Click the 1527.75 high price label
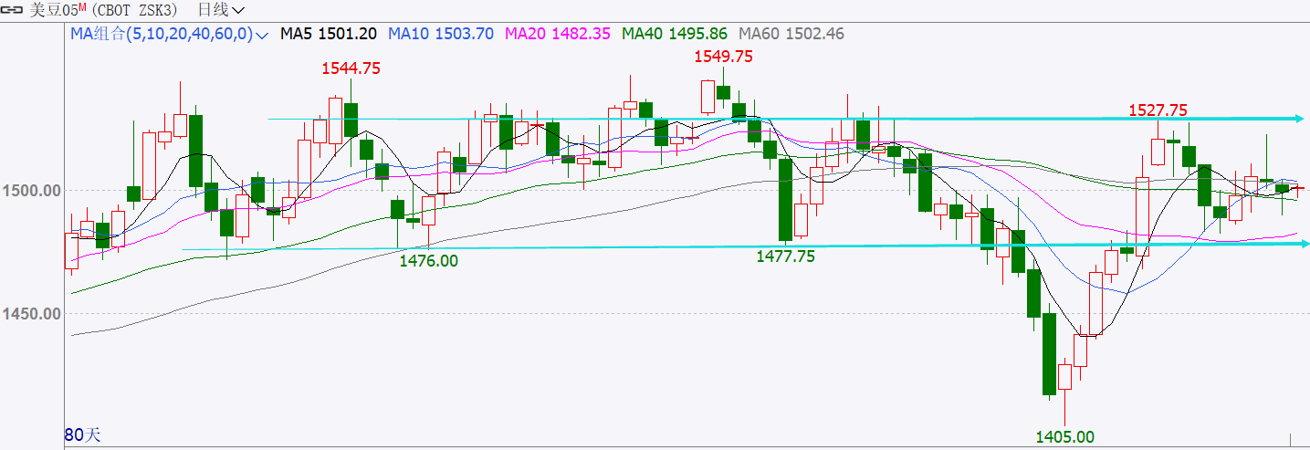This screenshot has height=450, width=1310. coord(1158,110)
